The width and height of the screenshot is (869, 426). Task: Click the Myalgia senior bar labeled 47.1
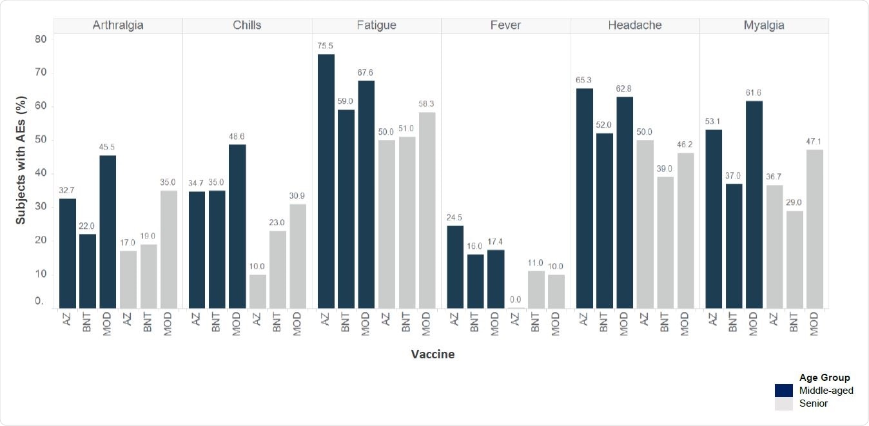tap(814, 229)
